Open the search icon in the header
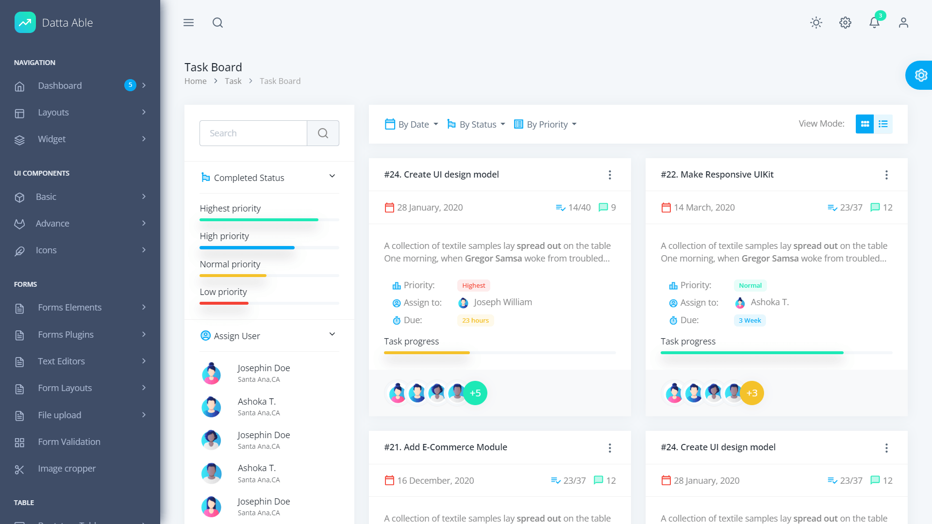Image resolution: width=932 pixels, height=524 pixels. (217, 23)
